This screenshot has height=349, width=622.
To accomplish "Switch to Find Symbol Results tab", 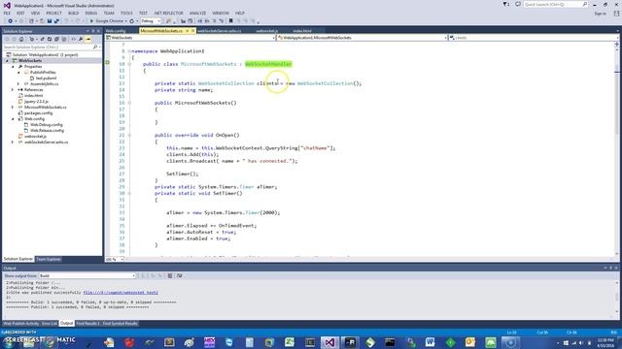I will tap(121, 324).
